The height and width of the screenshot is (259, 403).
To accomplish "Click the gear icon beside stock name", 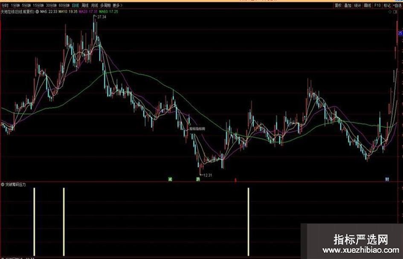I will [37, 12].
